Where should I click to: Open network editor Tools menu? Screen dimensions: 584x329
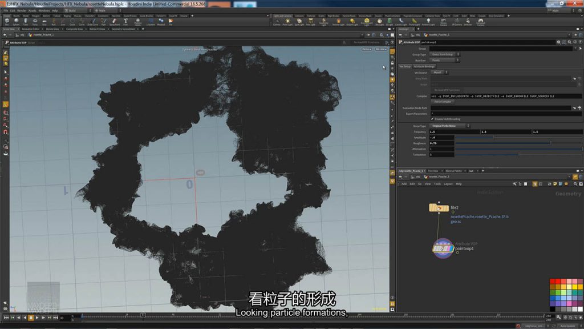(437, 184)
